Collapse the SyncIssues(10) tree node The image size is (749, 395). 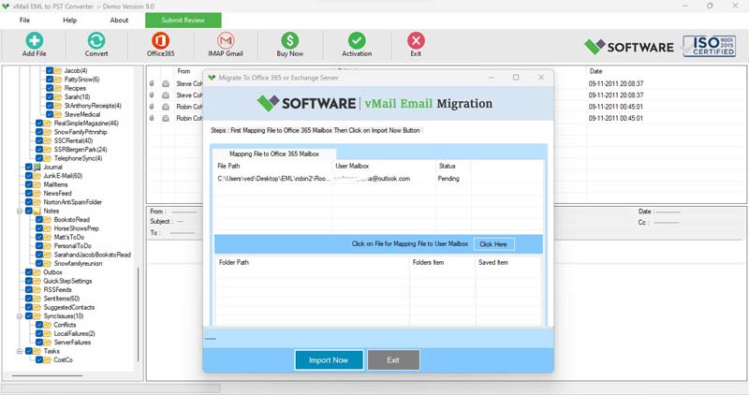[x=20, y=316]
